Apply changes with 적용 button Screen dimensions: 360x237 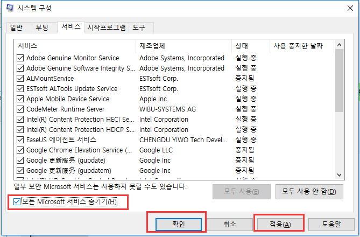(x=280, y=224)
